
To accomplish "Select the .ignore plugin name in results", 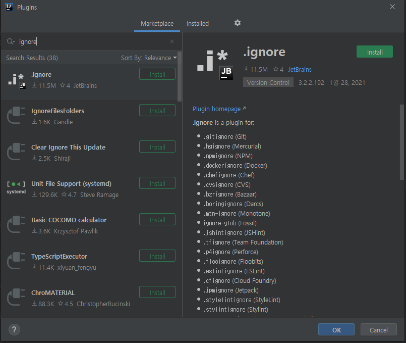I will [41, 75].
